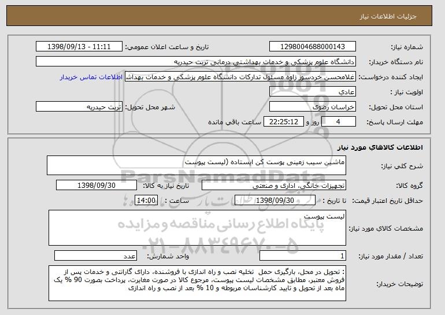Click the unit of measure field عدد
This screenshot has width=445, height=315.
pyautogui.click(x=95, y=255)
